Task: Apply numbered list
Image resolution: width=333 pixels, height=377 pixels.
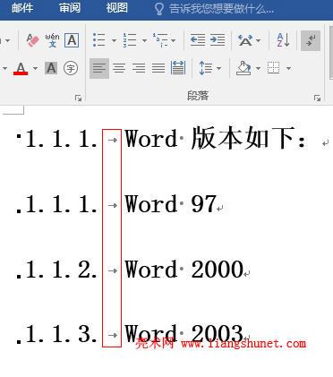Action: [130, 40]
